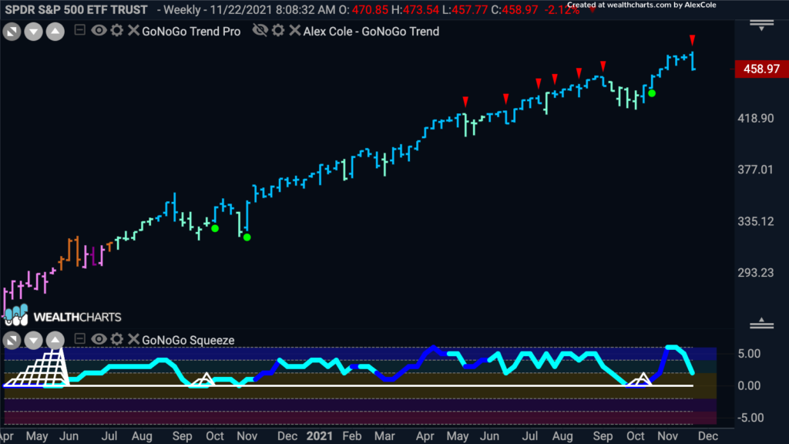Open the Alex Cole GoNoGo Trend settings
This screenshot has height=444, width=789.
tap(278, 30)
